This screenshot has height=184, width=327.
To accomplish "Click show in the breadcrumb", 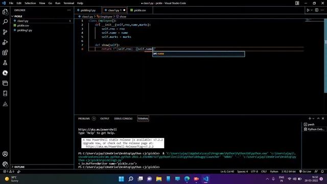I will coord(123,16).
